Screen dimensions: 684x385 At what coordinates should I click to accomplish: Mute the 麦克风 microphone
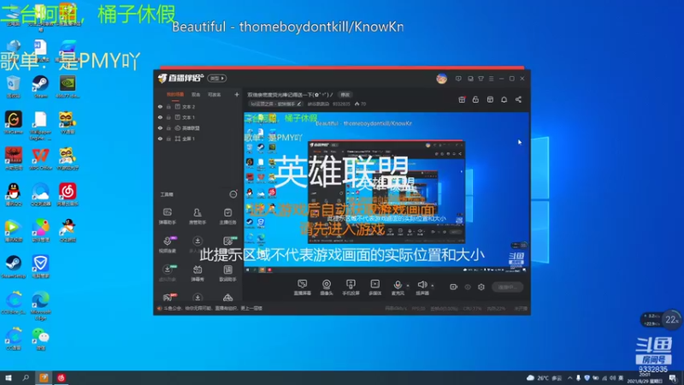tap(398, 287)
